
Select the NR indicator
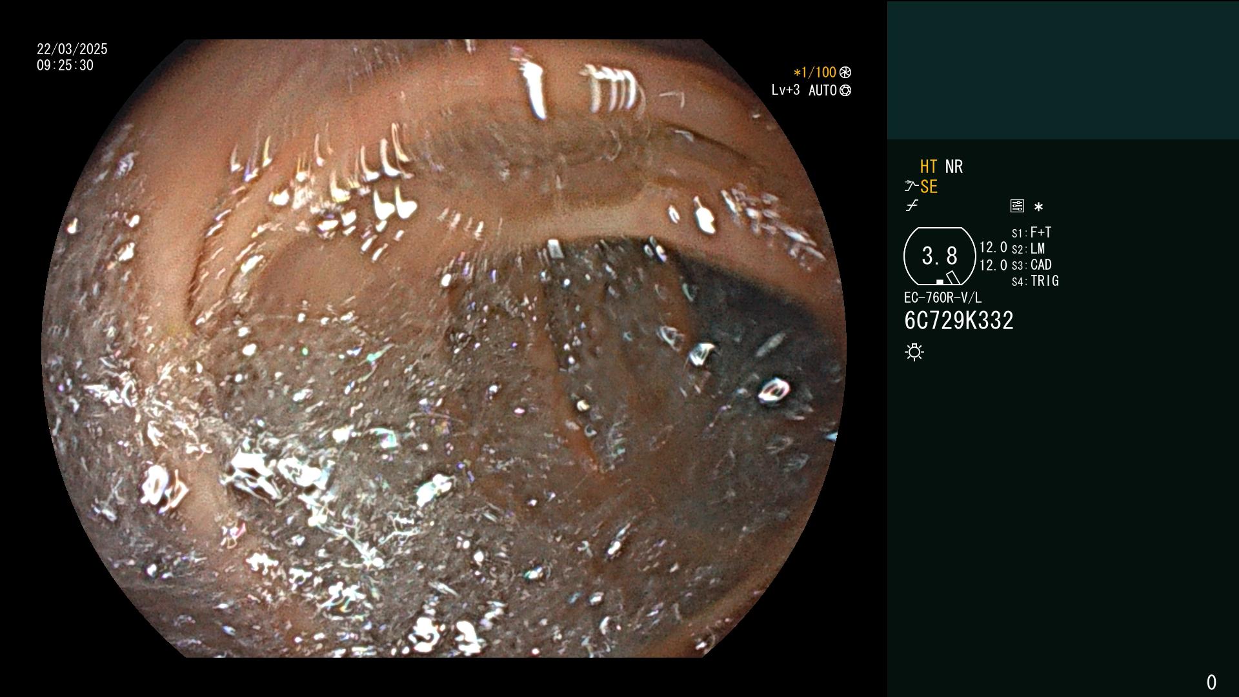pos(954,167)
